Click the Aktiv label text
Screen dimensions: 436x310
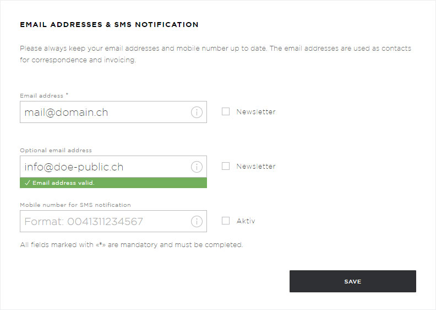click(246, 221)
